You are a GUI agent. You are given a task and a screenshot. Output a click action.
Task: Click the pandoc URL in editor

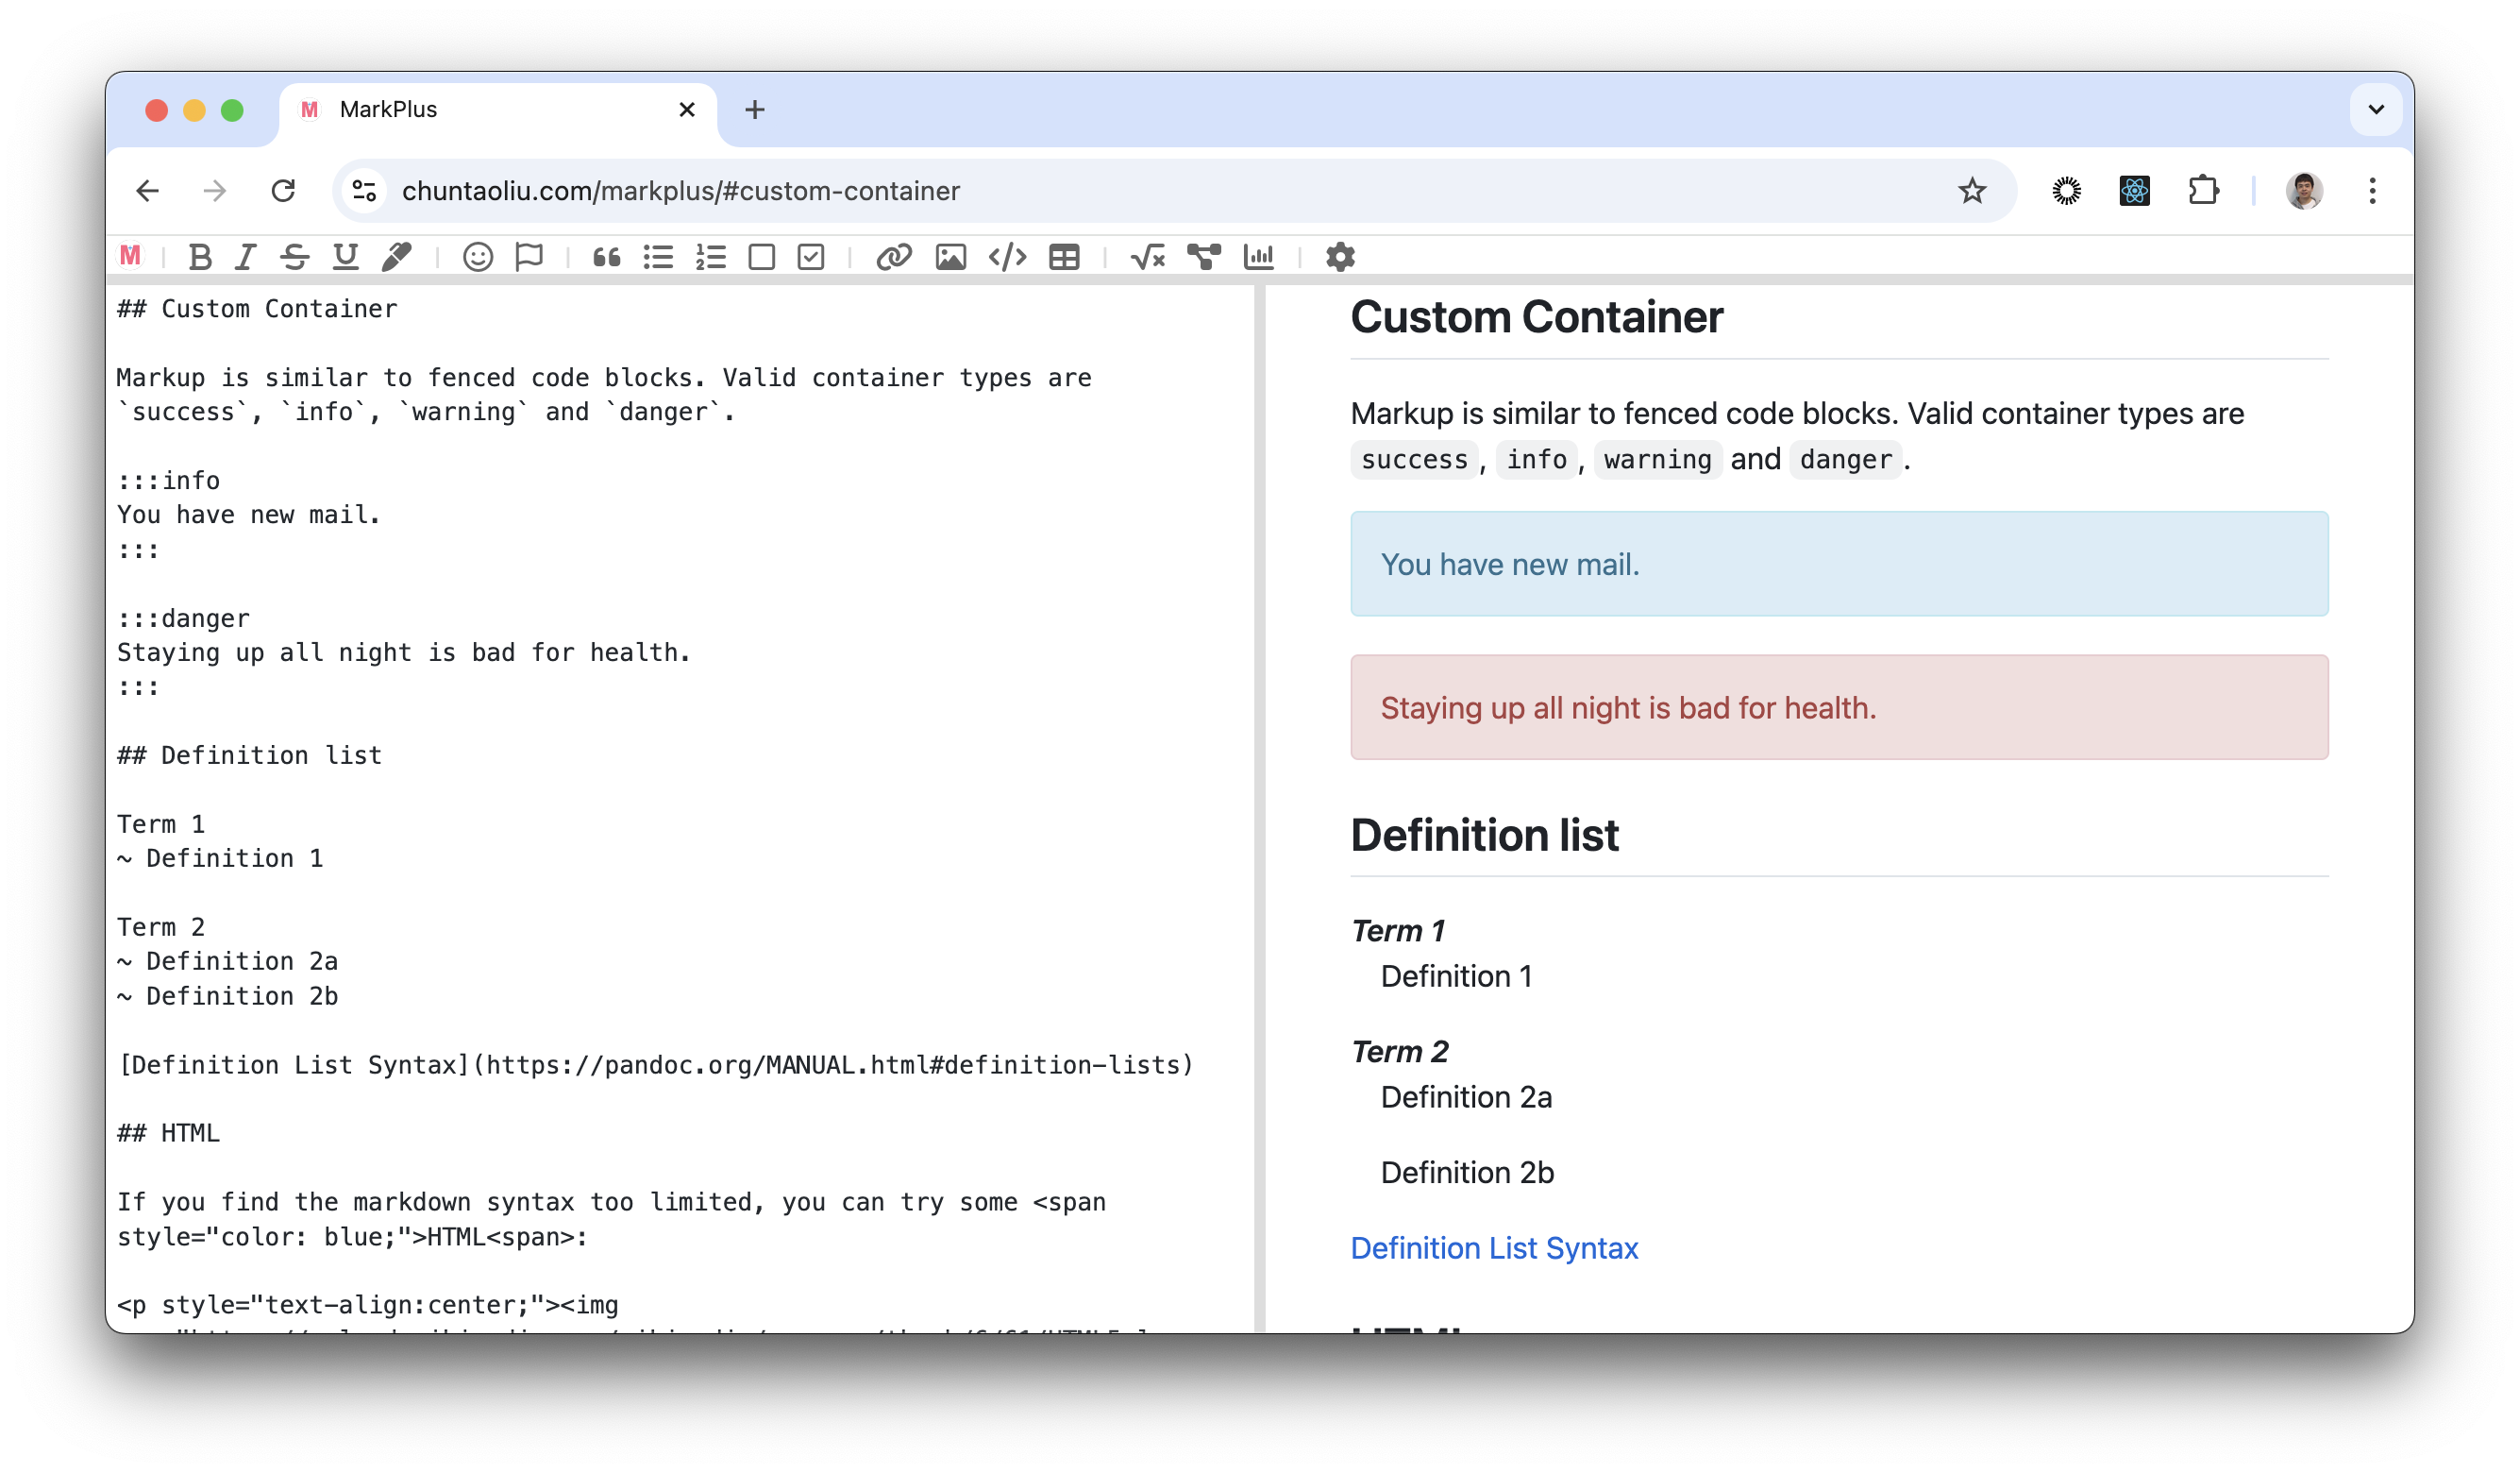point(832,1065)
